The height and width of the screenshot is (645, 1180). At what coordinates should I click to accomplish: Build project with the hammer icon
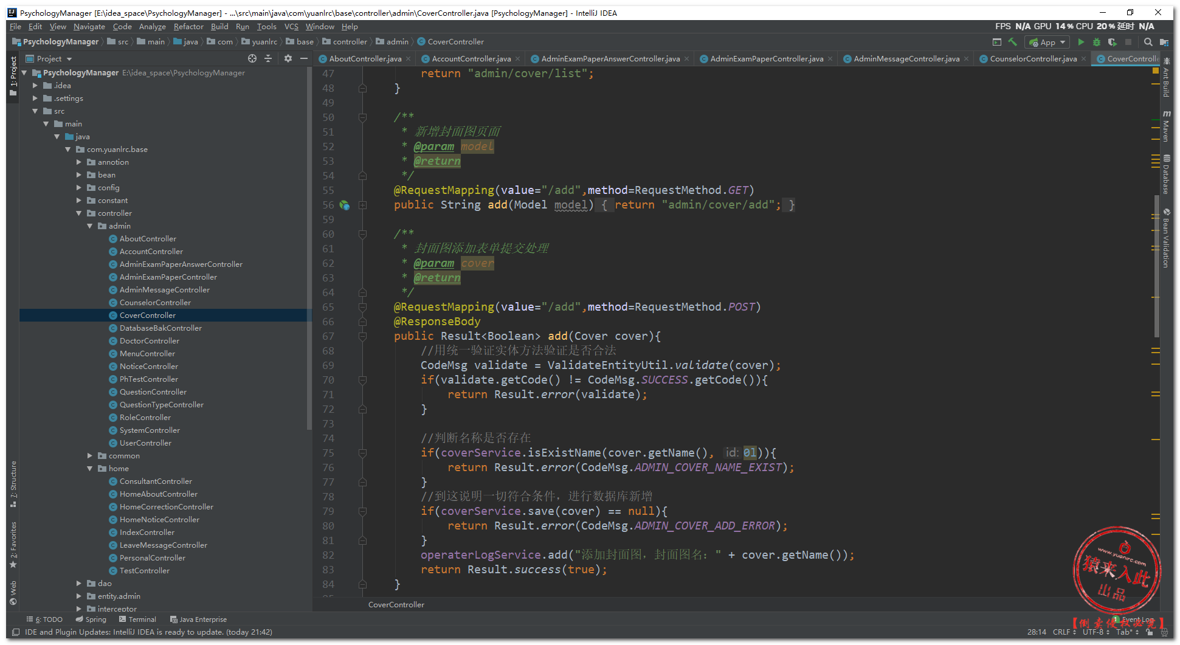[x=1012, y=42]
